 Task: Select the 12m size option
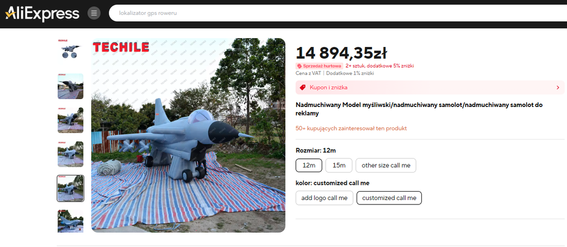309,165
